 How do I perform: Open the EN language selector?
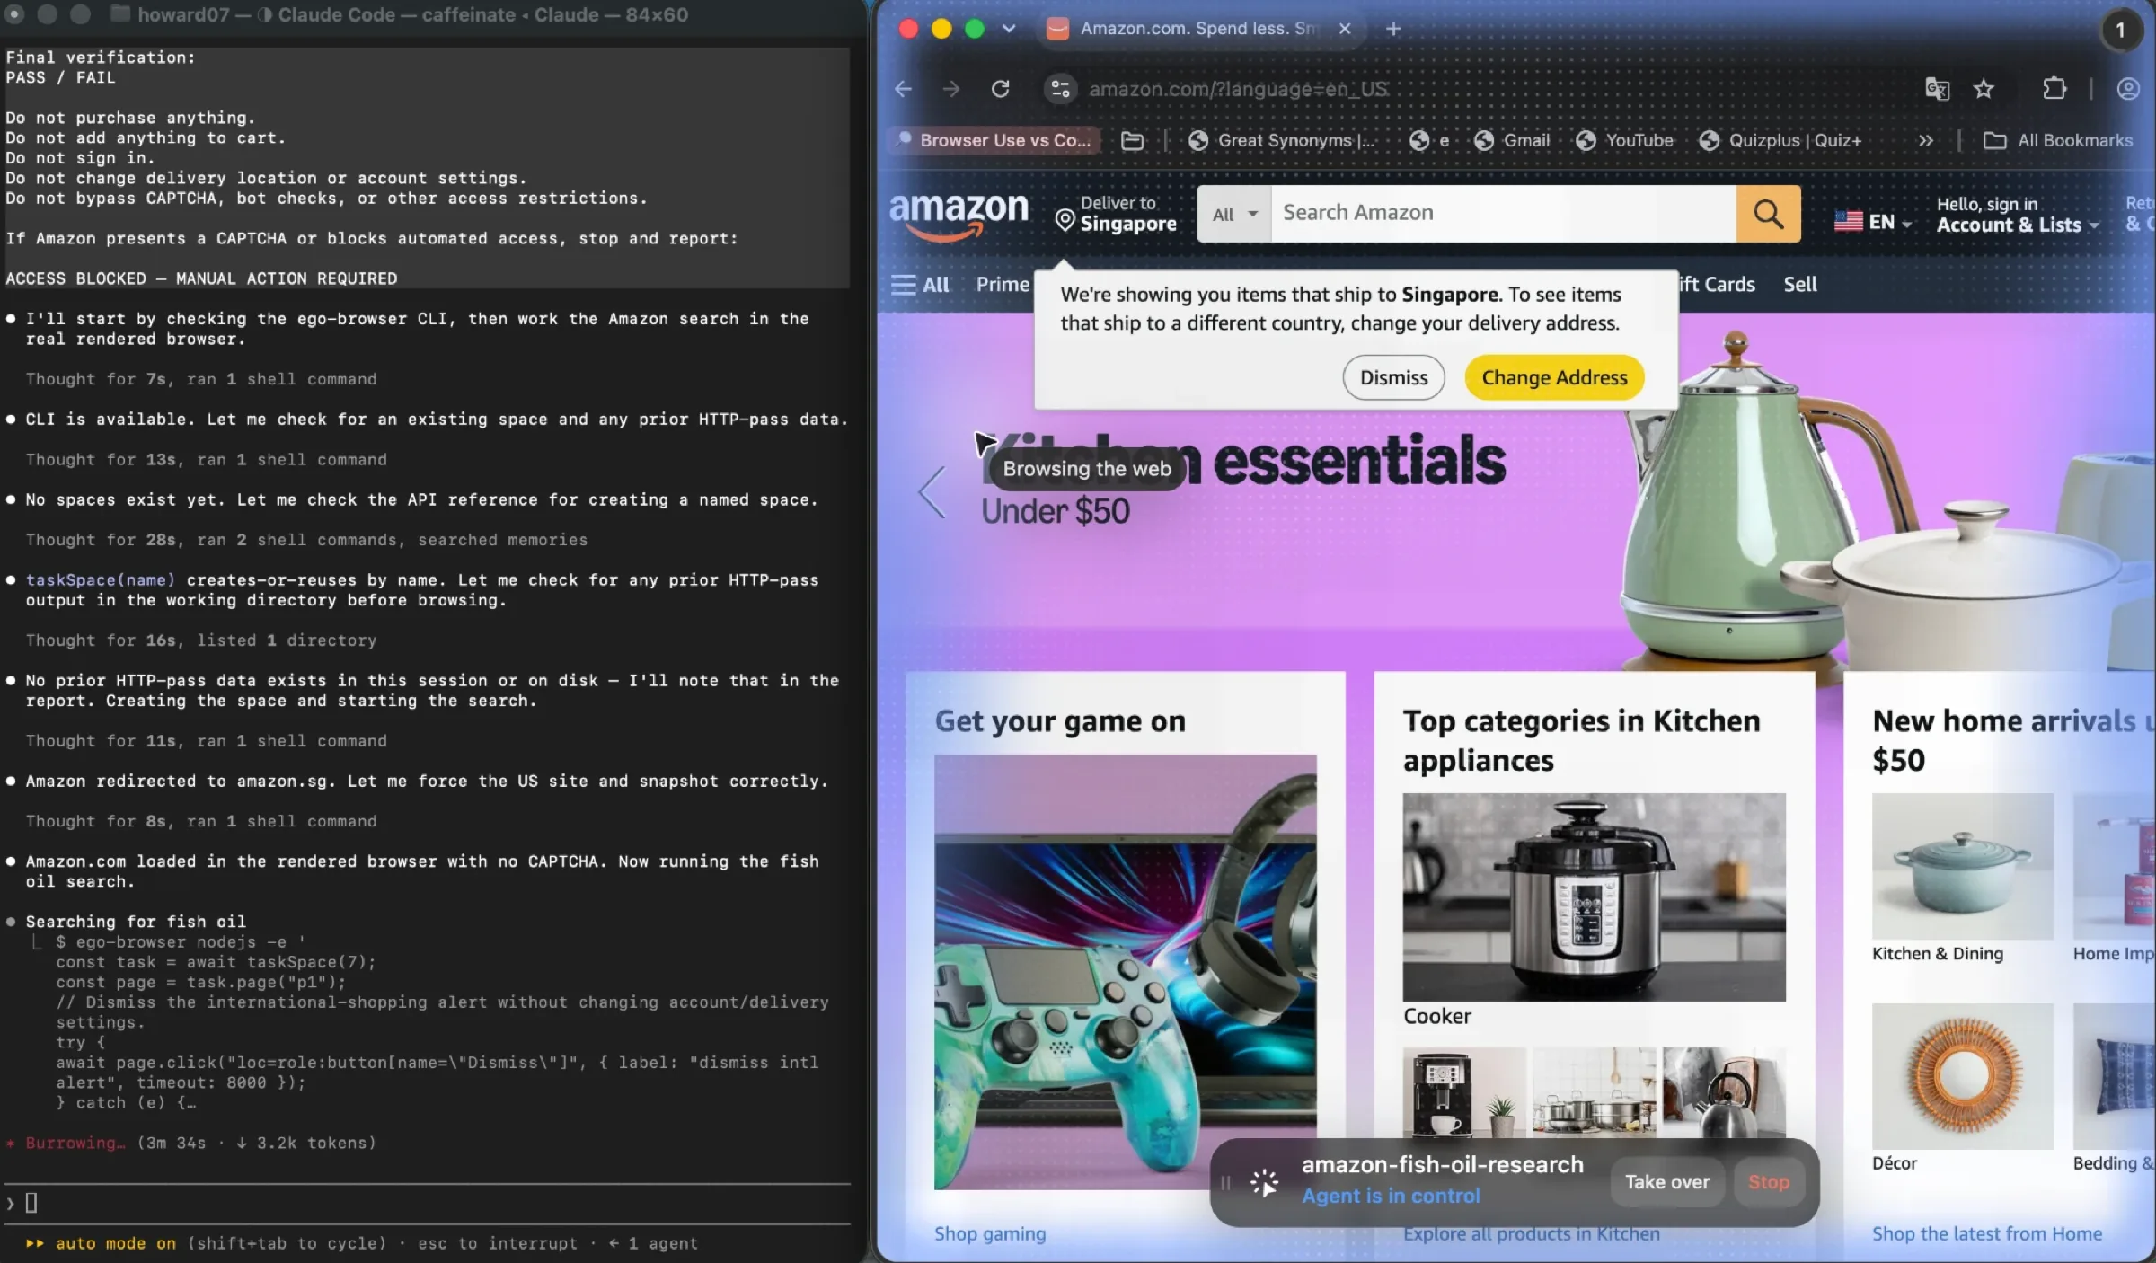pyautogui.click(x=1873, y=221)
